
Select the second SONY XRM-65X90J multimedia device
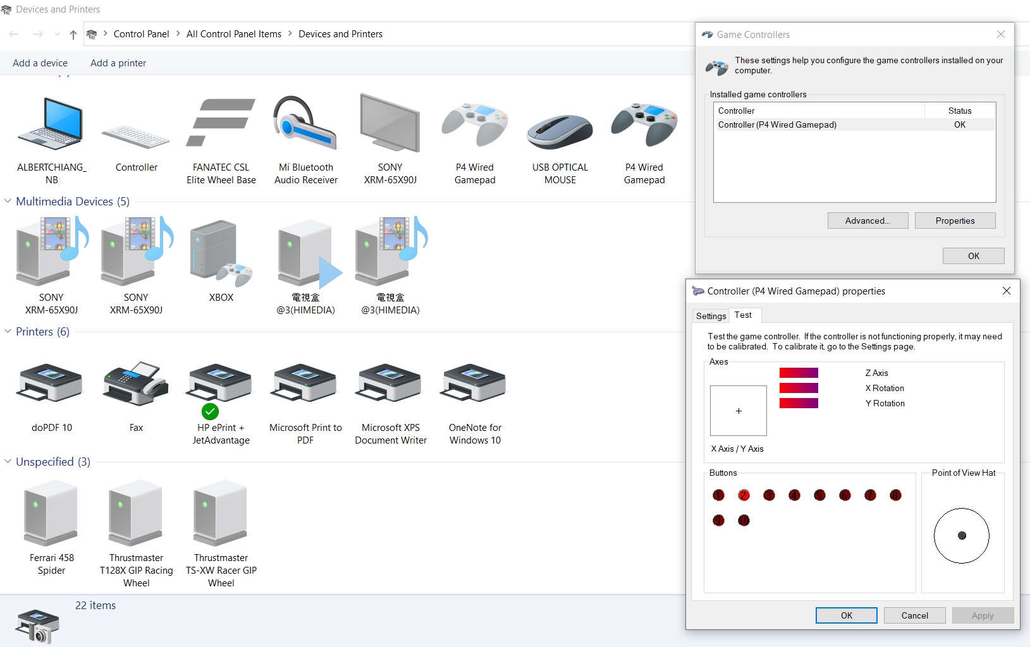click(x=136, y=267)
